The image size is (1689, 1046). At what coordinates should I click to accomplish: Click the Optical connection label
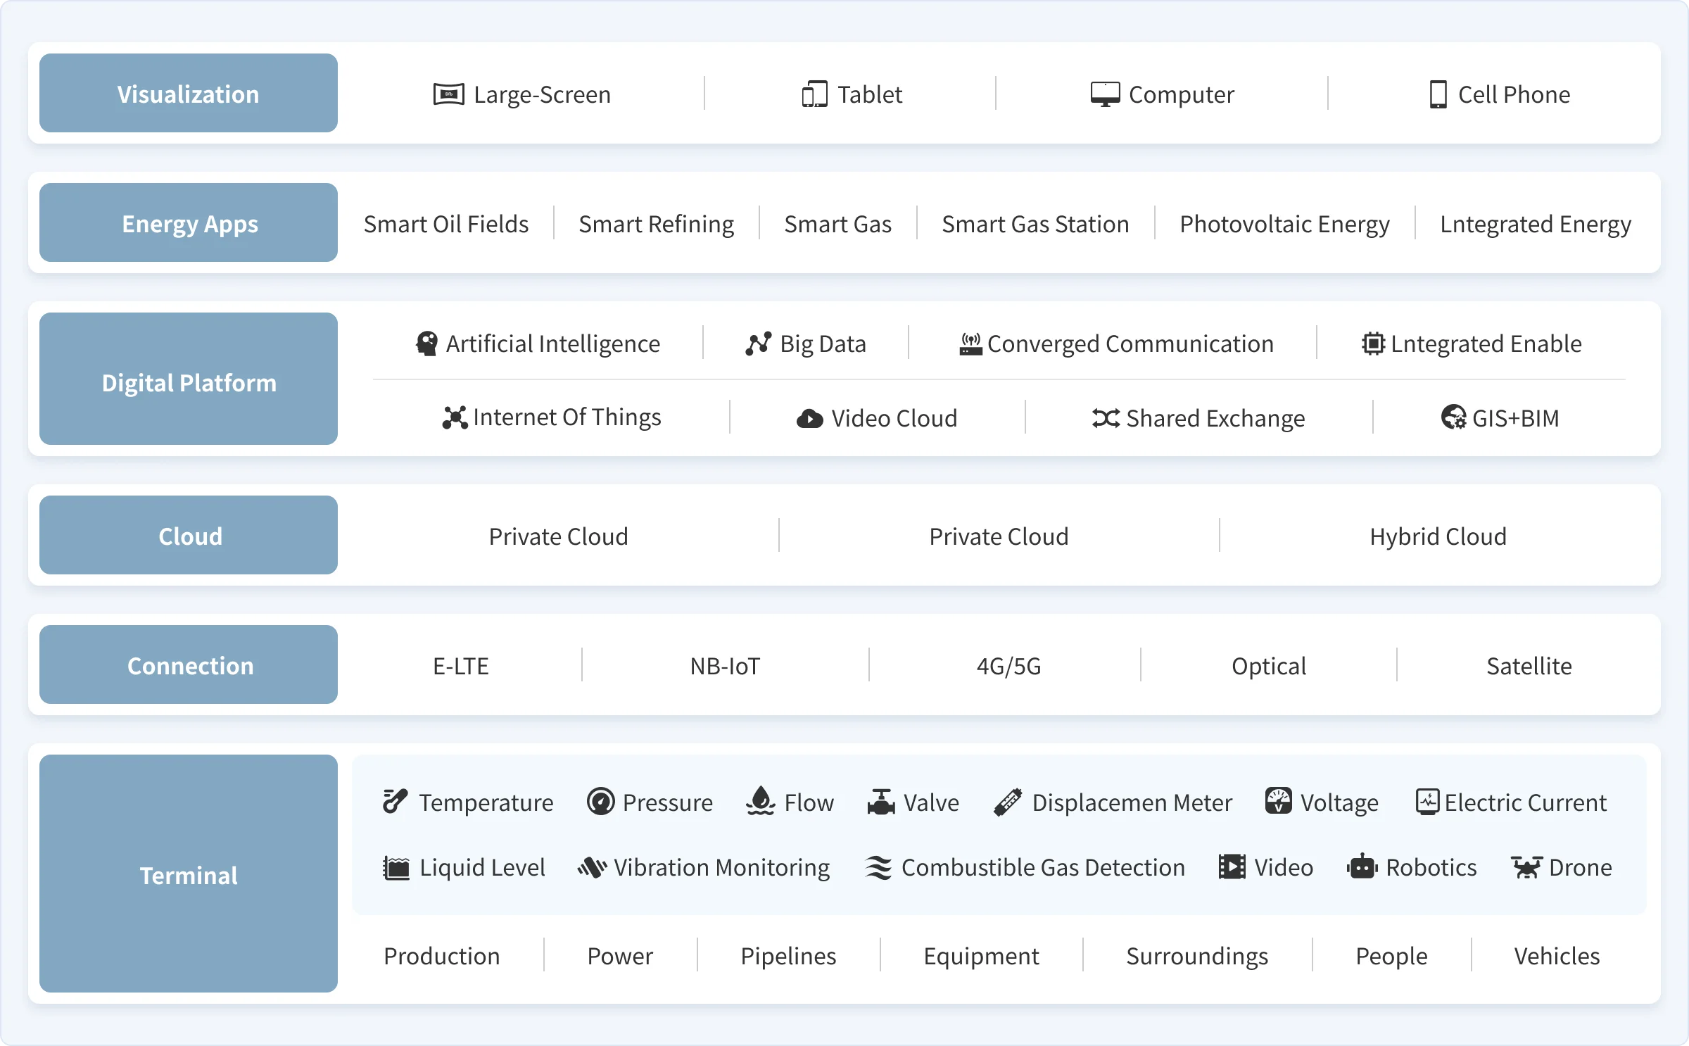tap(1269, 667)
